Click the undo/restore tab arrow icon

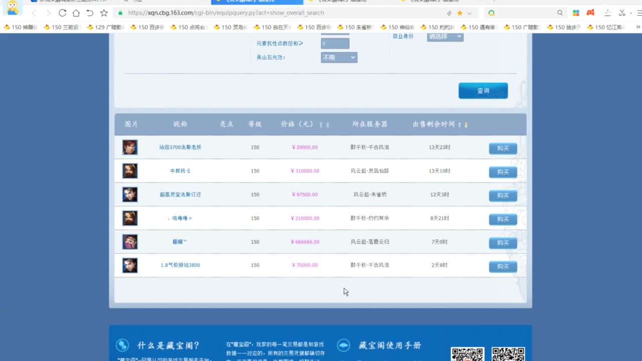(x=90, y=13)
